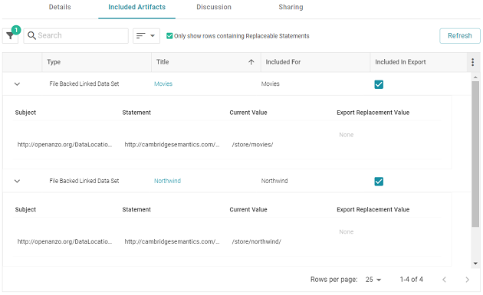Go to the next page arrow
483x295 pixels.
[467, 280]
